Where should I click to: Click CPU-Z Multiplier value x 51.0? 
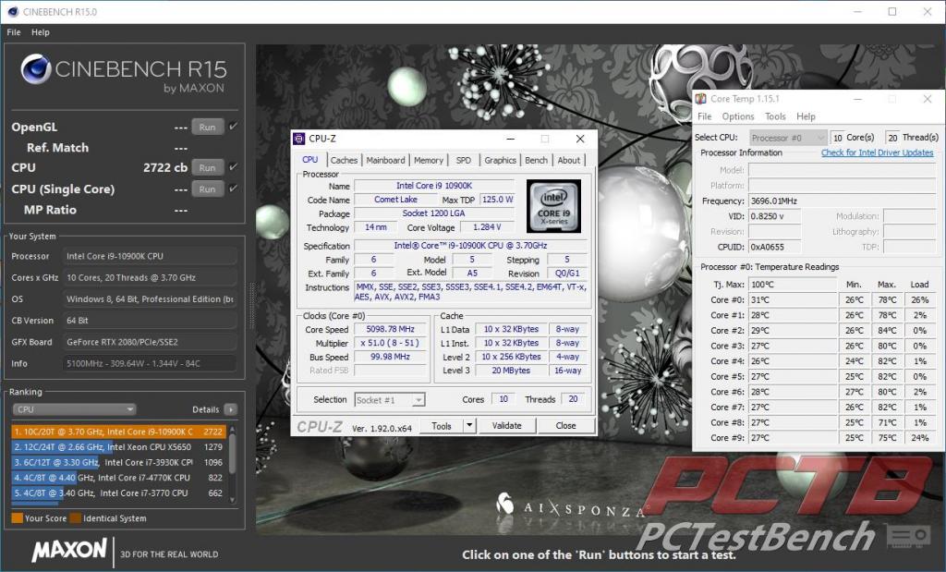(390, 343)
